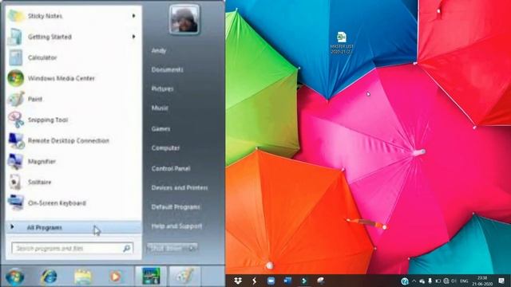Open the Documents library
Viewport: 511px width, 287px height.
pyautogui.click(x=167, y=69)
